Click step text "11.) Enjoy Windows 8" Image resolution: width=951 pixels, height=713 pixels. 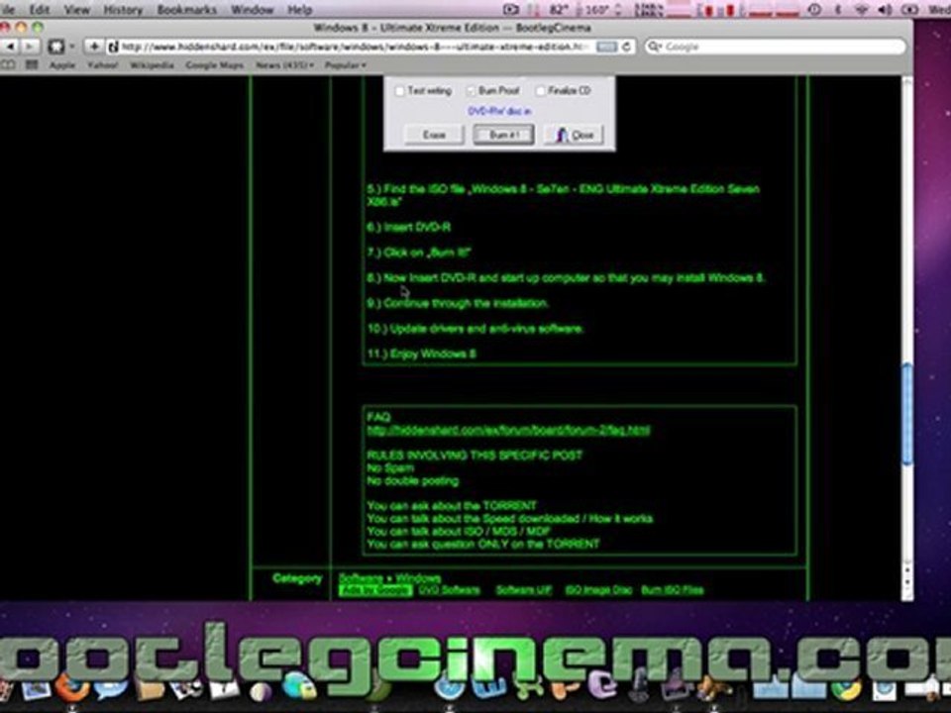tap(422, 355)
